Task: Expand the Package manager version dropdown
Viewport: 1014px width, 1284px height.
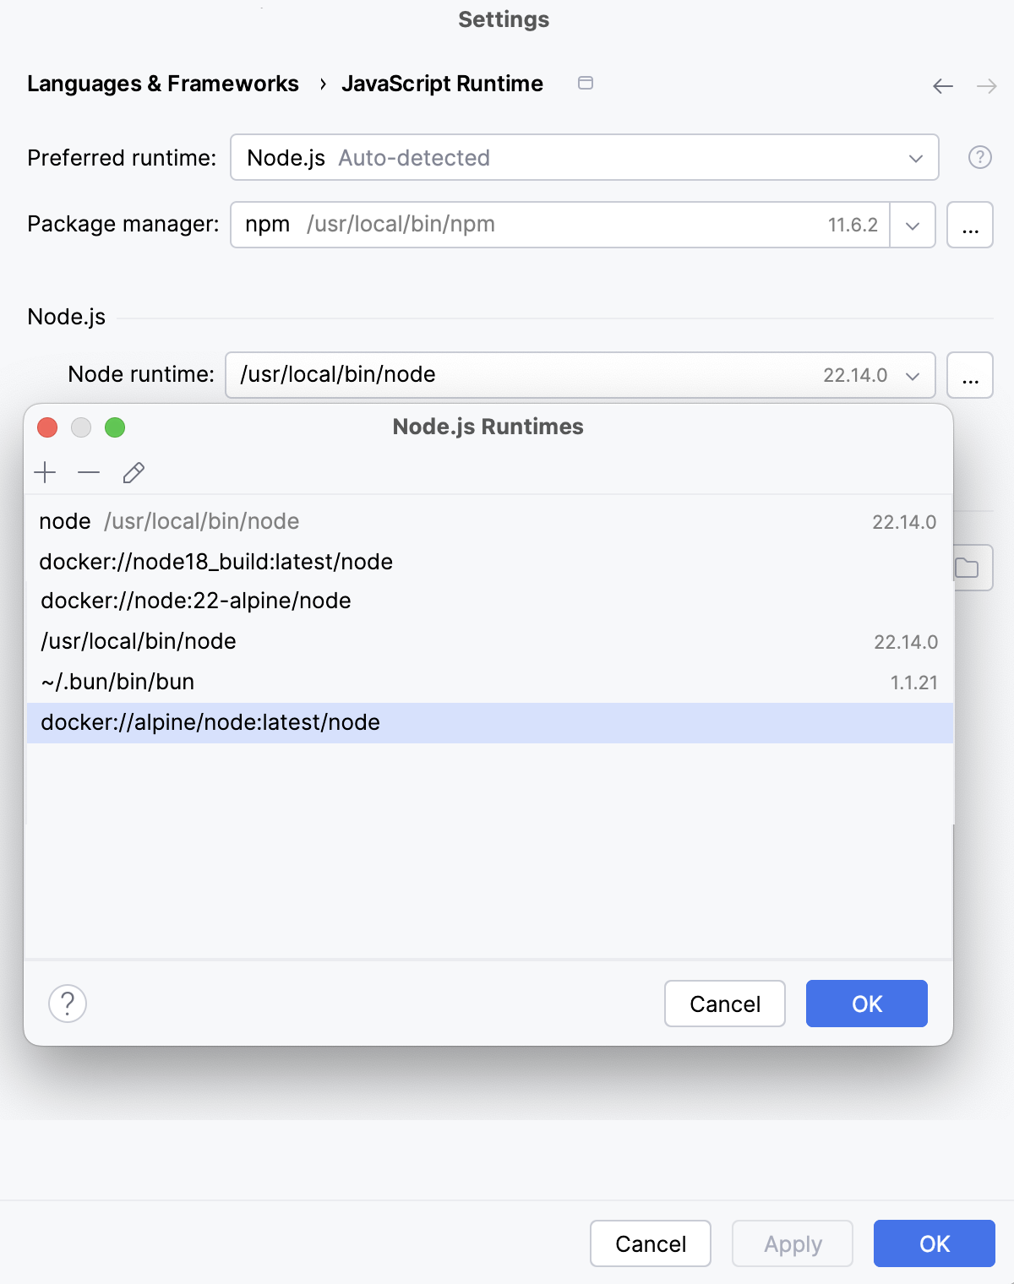Action: pos(913,225)
